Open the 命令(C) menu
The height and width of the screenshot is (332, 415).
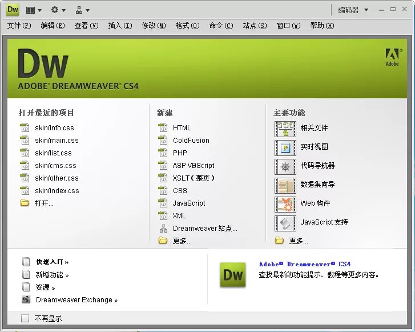[x=221, y=26]
